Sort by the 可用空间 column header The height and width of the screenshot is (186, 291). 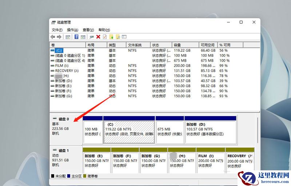click(x=208, y=45)
